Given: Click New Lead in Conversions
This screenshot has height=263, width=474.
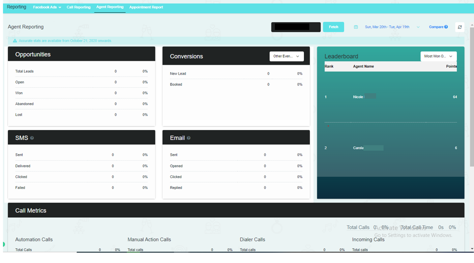Looking at the screenshot, I should pyautogui.click(x=178, y=74).
